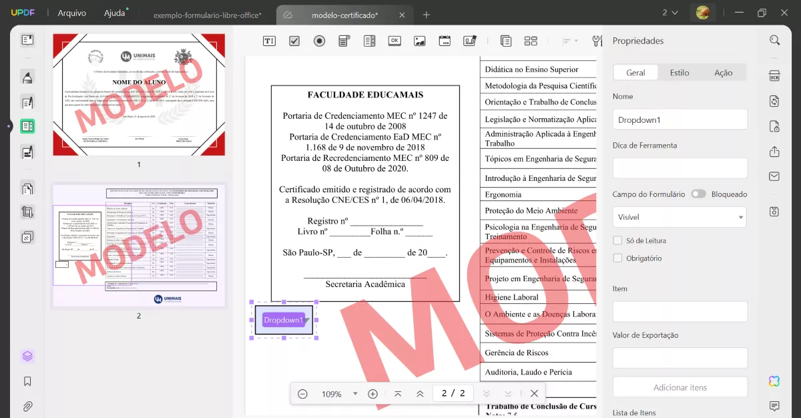This screenshot has height=418, width=801.
Task: Insert a Radio Button field
Action: pos(319,41)
